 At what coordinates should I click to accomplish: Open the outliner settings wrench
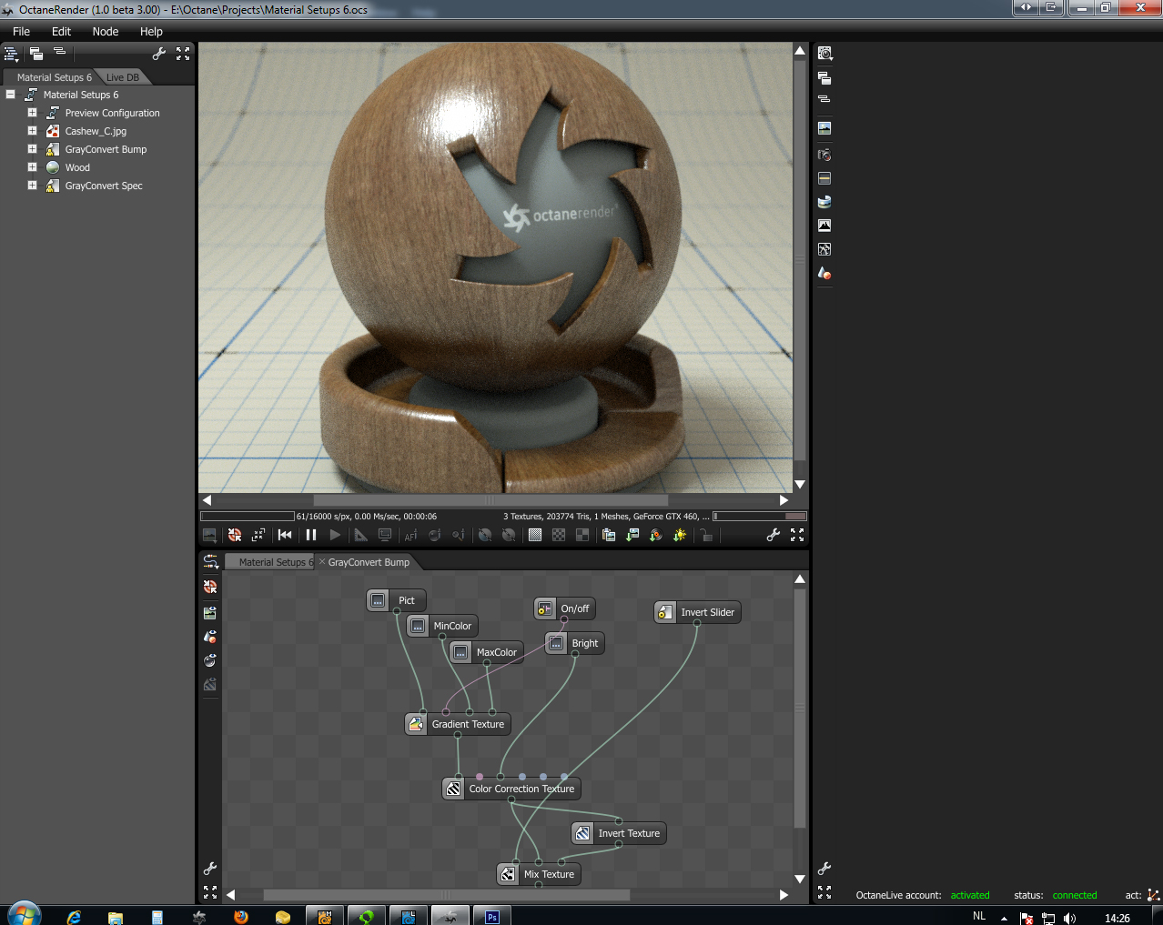[159, 54]
